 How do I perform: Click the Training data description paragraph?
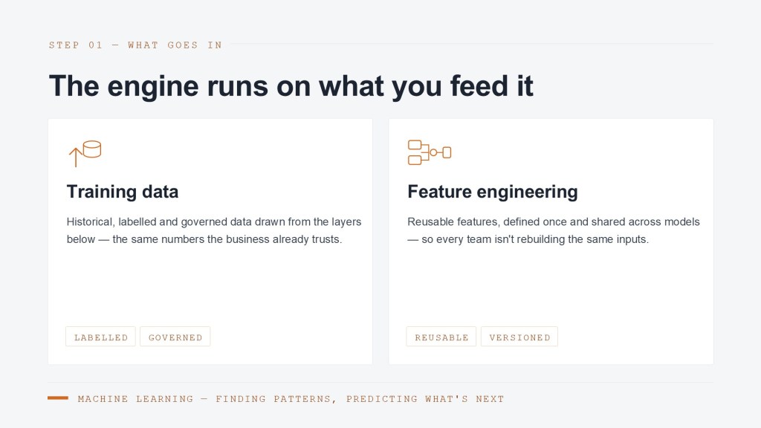tap(213, 230)
